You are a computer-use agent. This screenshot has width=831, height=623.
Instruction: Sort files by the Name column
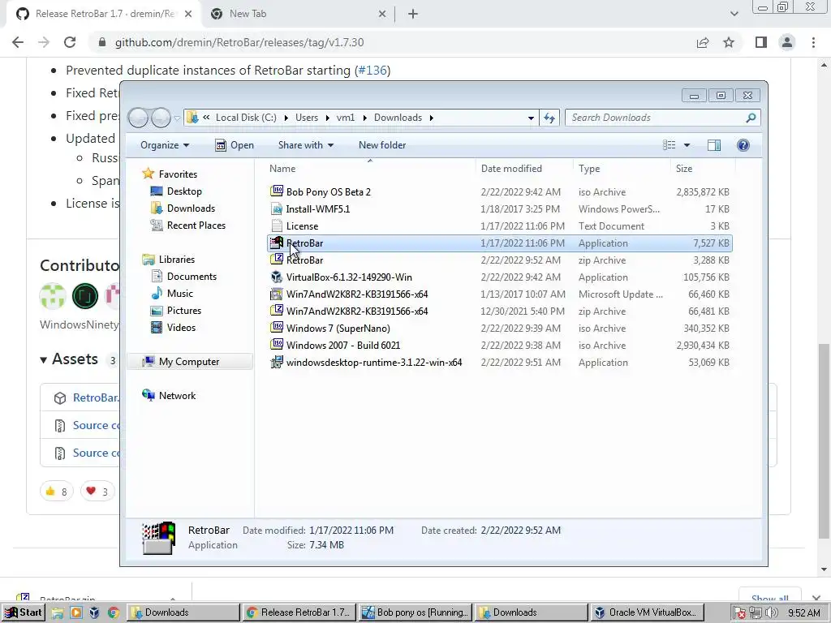coord(369,169)
